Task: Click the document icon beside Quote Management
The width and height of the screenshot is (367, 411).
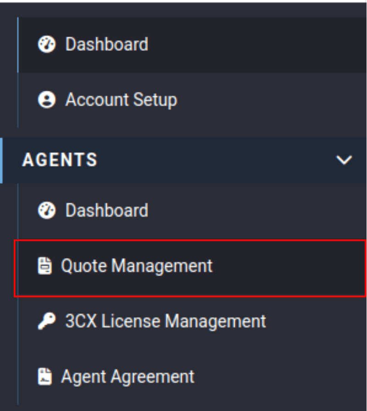Action: [45, 266]
